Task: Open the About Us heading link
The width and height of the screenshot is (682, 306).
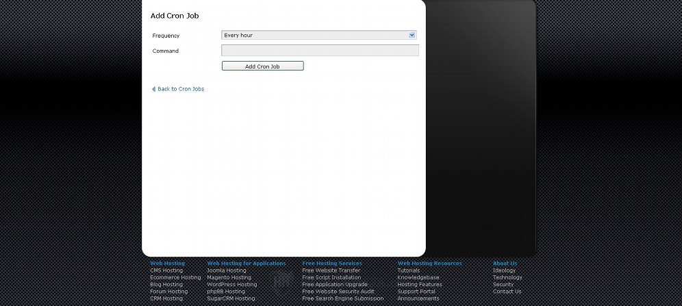Action: [505, 264]
